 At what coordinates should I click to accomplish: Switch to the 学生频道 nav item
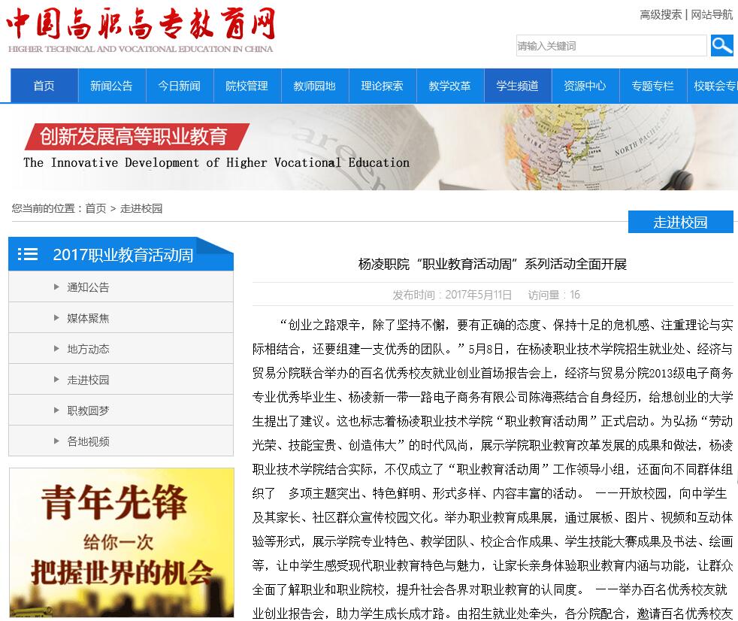click(517, 86)
